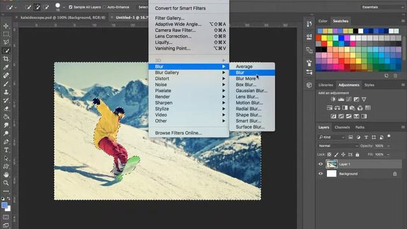This screenshot has width=407, height=229.
Task: Open the tool preset picker arrow
Action: (16, 8)
